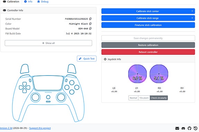Click the Joystick Info header

pyautogui.click(x=148, y=59)
